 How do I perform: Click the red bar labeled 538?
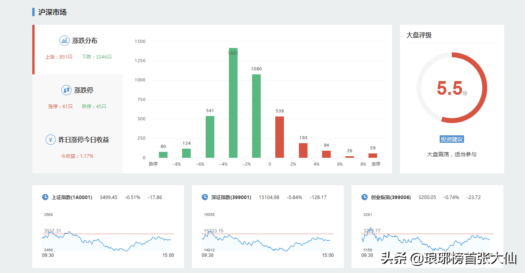click(x=280, y=137)
